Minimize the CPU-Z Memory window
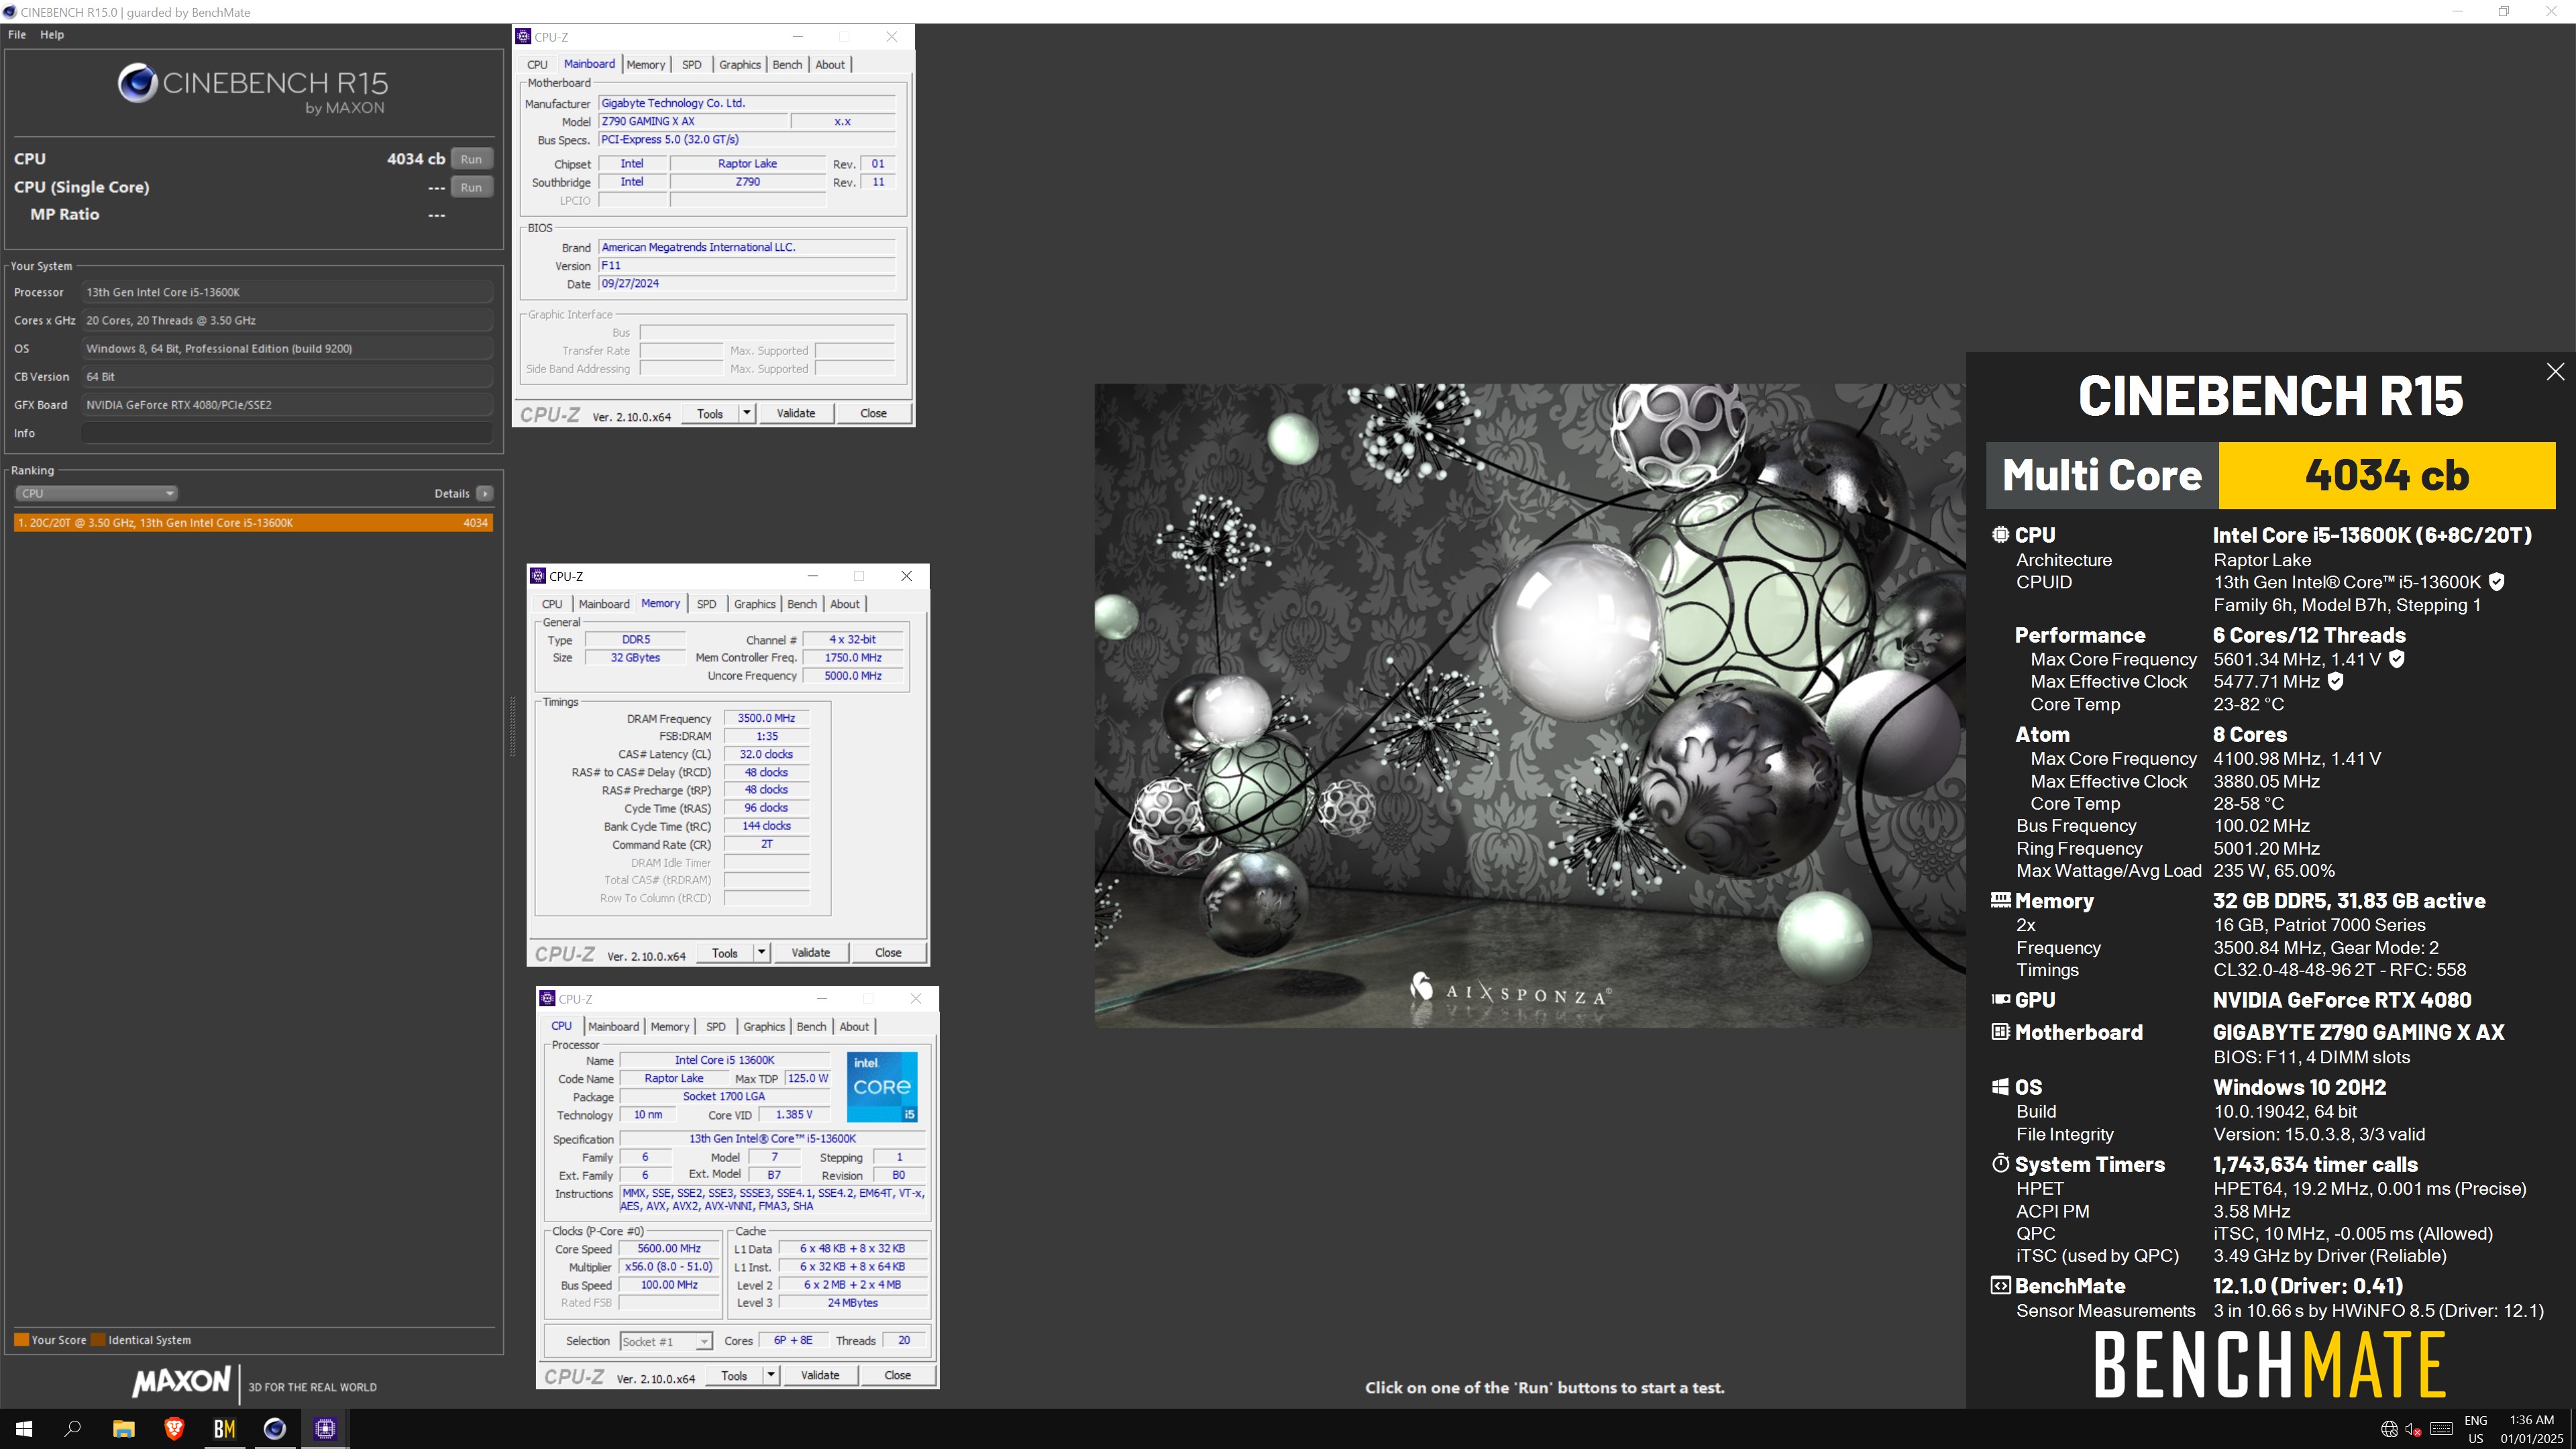The width and height of the screenshot is (2576, 1449). pos(813,576)
